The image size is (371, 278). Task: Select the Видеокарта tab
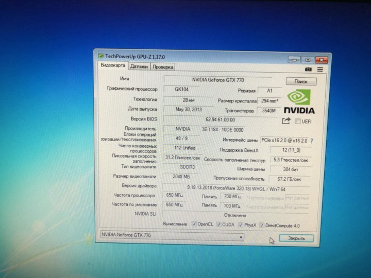113,65
